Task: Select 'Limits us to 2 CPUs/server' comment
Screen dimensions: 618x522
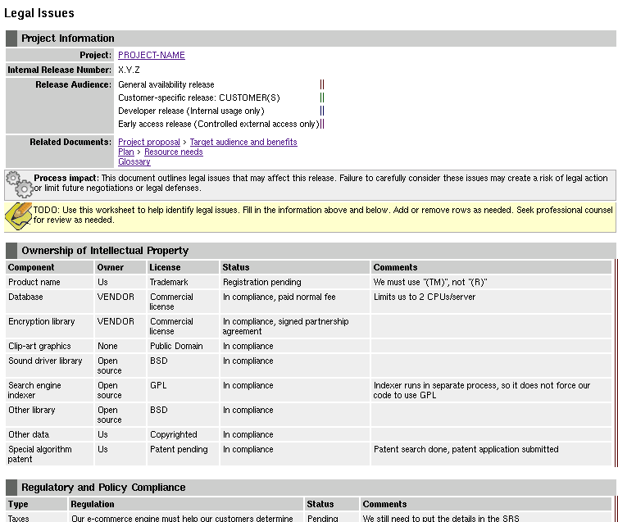Action: tap(491, 302)
